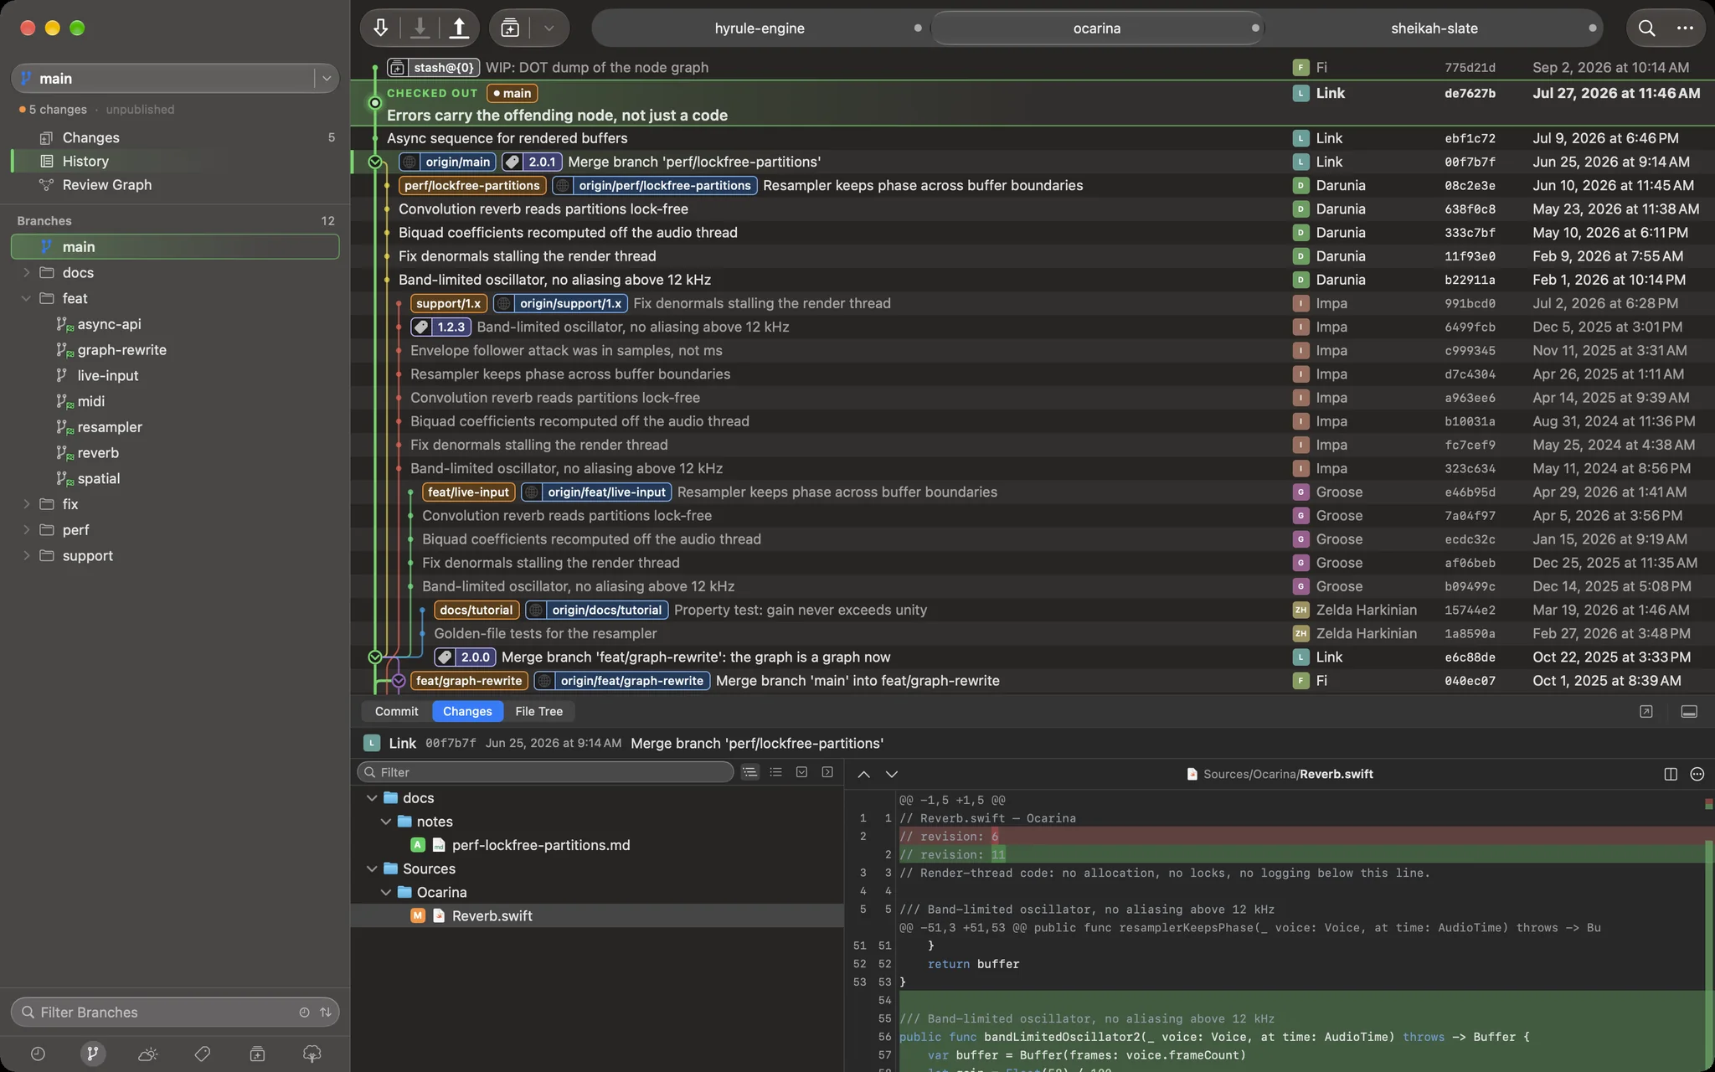1715x1072 pixels.
Task: Click the pop-out detail panel icon
Action: coord(1646,711)
